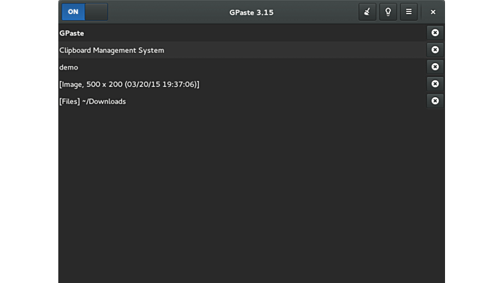Remove the "Clipboard Management System" entry
Image resolution: width=504 pixels, height=283 pixels.
(435, 50)
